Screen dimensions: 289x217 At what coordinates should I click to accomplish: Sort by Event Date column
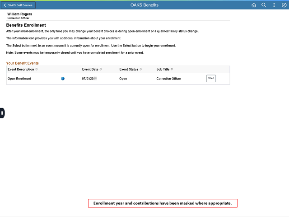tap(92, 69)
